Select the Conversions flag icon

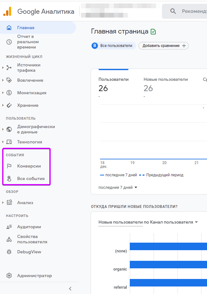9,166
